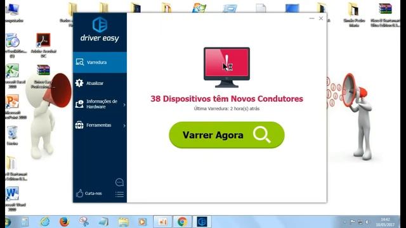
Task: Click the hardware info monitor icon
Action: (79, 104)
